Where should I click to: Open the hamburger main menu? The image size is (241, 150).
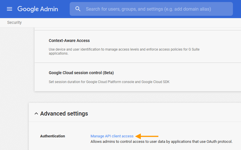(10, 9)
